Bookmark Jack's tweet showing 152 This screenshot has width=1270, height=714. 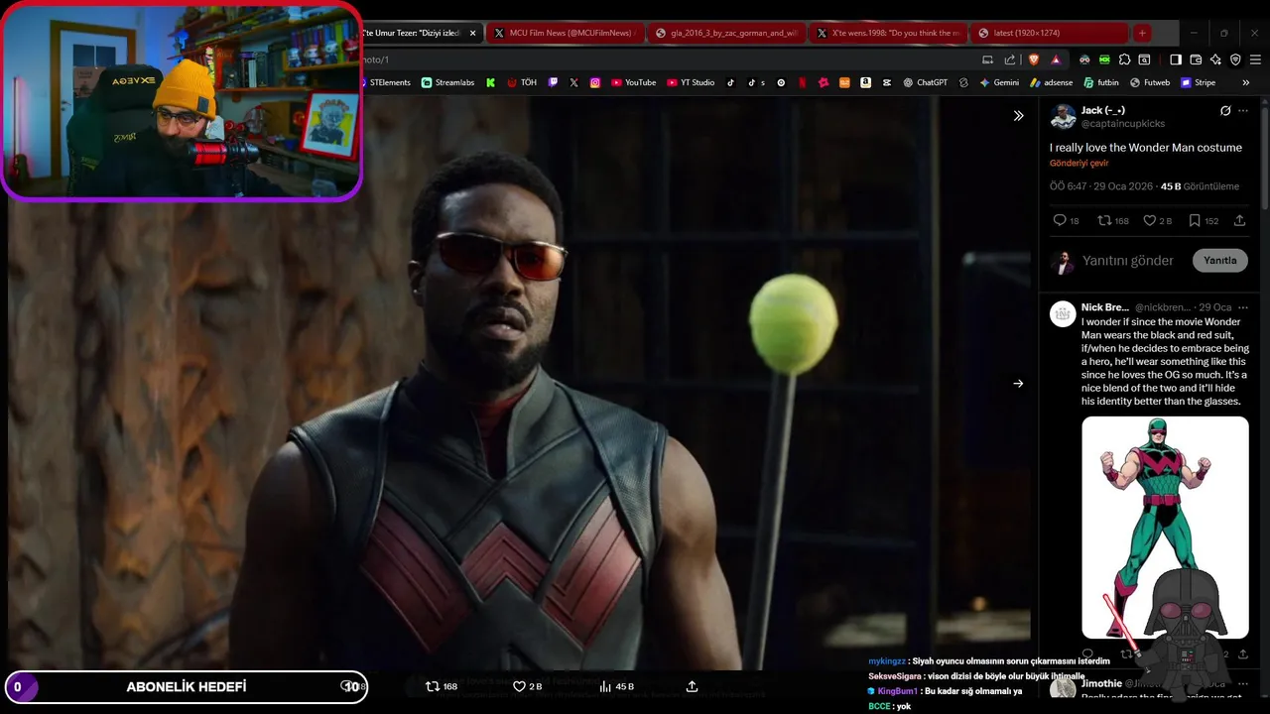(1204, 220)
